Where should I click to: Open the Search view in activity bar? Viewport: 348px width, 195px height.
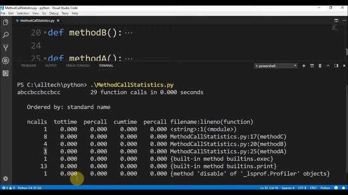click(x=6, y=35)
